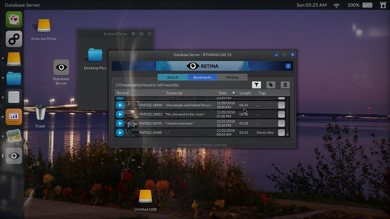
Task: Open the Database Server desktop icon
Action: tap(61, 67)
